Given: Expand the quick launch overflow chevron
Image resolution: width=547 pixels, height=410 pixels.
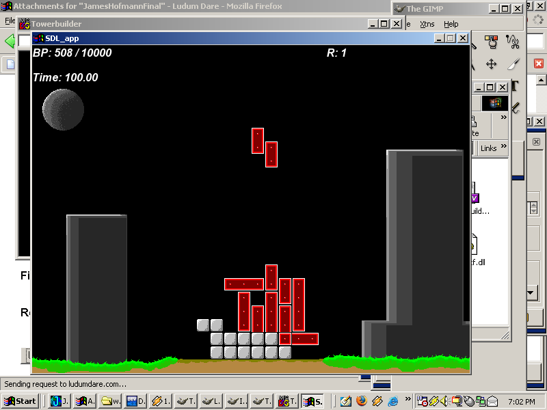Looking at the screenshot, I should point(408,398).
